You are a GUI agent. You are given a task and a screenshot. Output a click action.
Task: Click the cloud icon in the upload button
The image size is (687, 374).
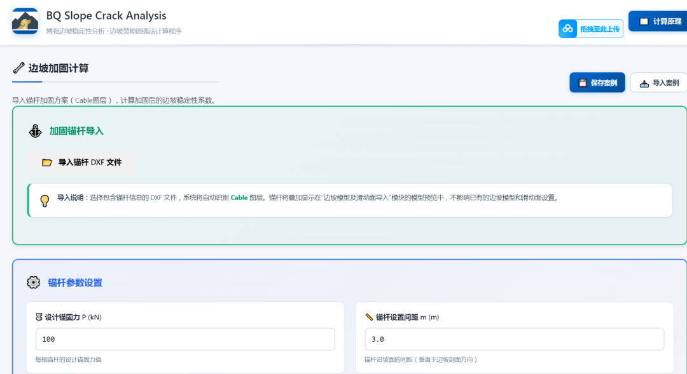(568, 29)
